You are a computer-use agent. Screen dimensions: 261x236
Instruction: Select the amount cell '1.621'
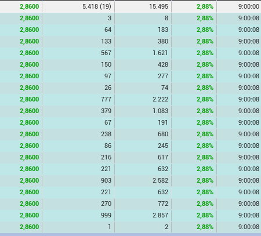point(143,53)
